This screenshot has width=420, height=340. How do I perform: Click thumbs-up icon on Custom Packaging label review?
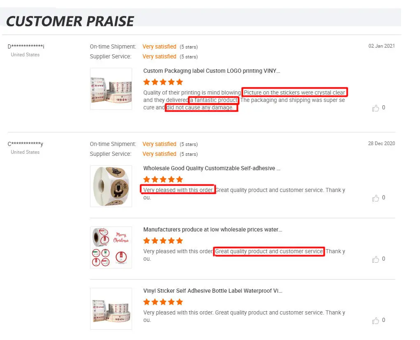[376, 108]
